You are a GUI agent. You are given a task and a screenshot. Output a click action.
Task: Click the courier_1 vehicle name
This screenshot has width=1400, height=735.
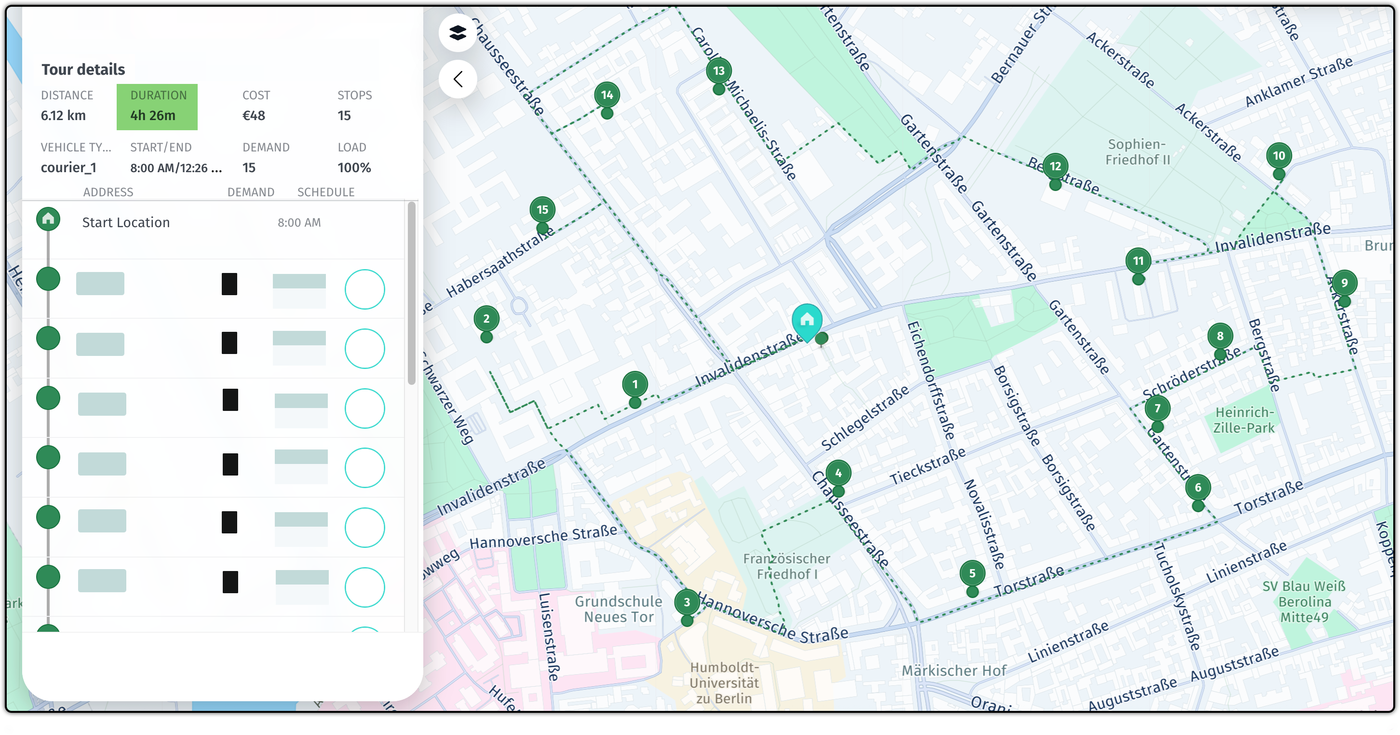coord(68,167)
